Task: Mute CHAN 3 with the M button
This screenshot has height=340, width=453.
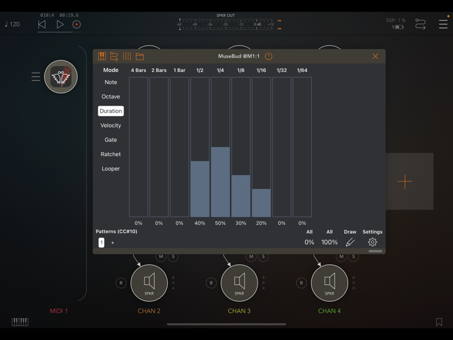Action: pyautogui.click(x=251, y=256)
